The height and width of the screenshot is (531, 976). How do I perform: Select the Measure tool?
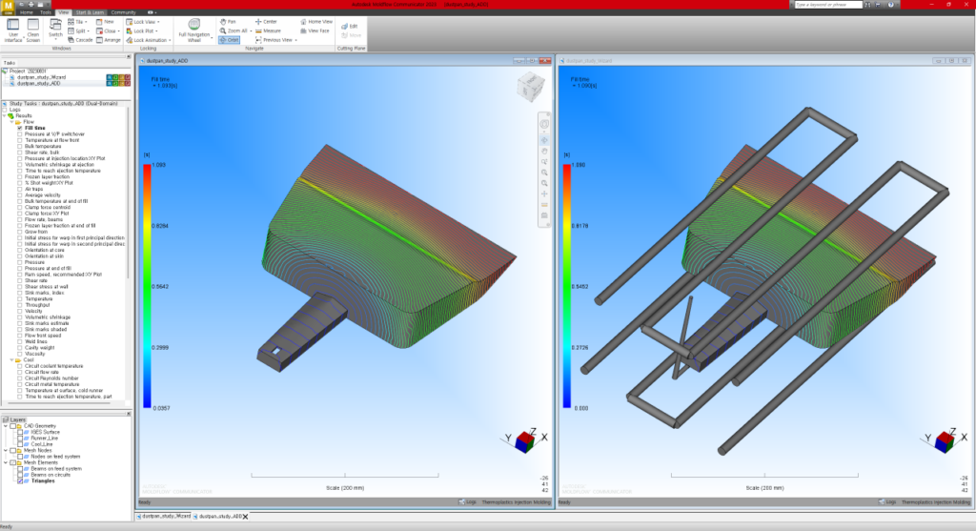pos(268,31)
